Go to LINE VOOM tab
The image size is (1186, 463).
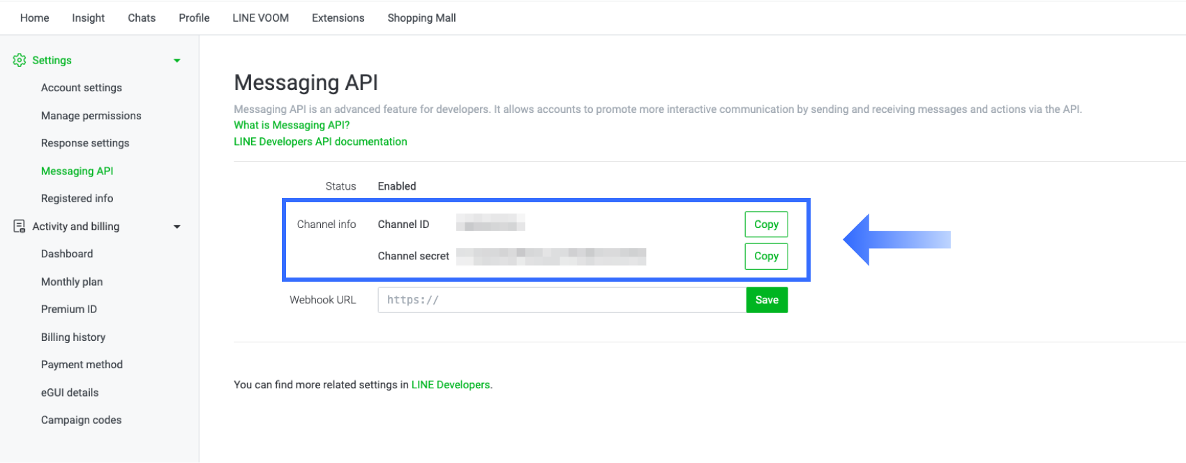tap(261, 18)
